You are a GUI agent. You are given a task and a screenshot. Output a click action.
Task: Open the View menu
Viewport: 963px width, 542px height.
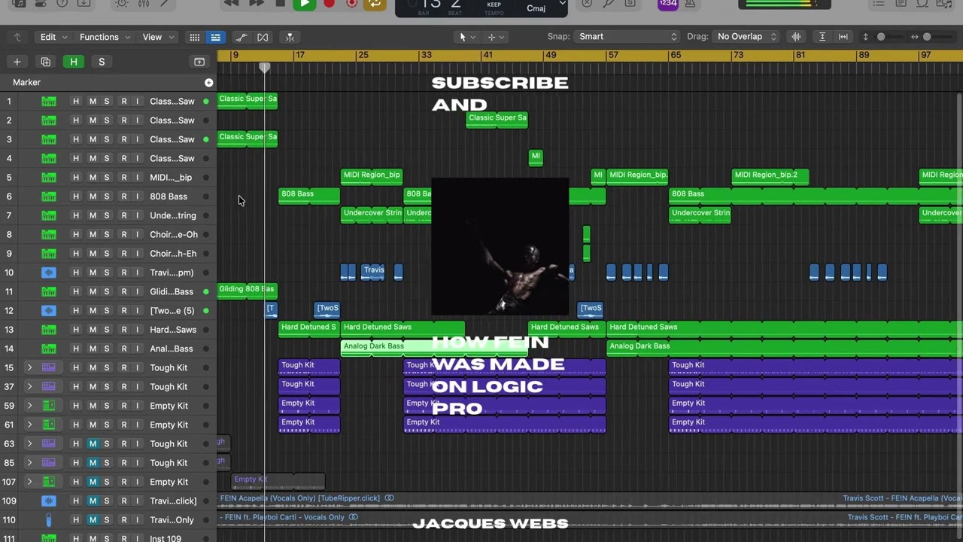pos(158,37)
